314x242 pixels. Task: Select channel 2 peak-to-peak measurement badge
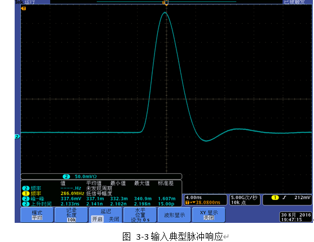point(25,199)
